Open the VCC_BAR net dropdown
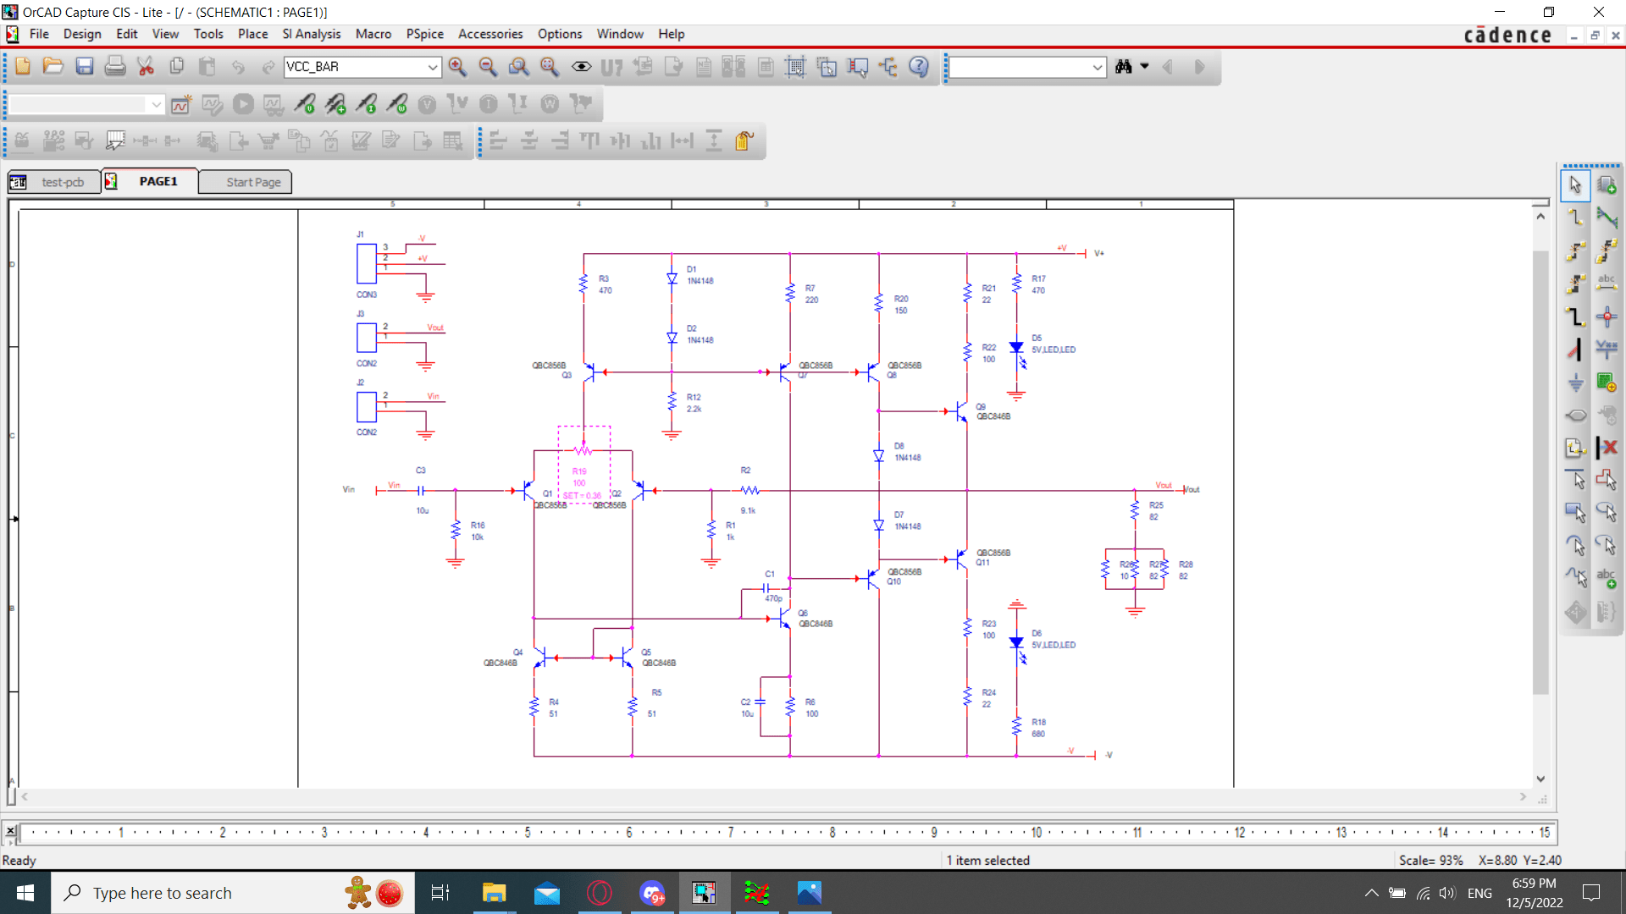Viewport: 1626px width, 914px height. pos(433,67)
